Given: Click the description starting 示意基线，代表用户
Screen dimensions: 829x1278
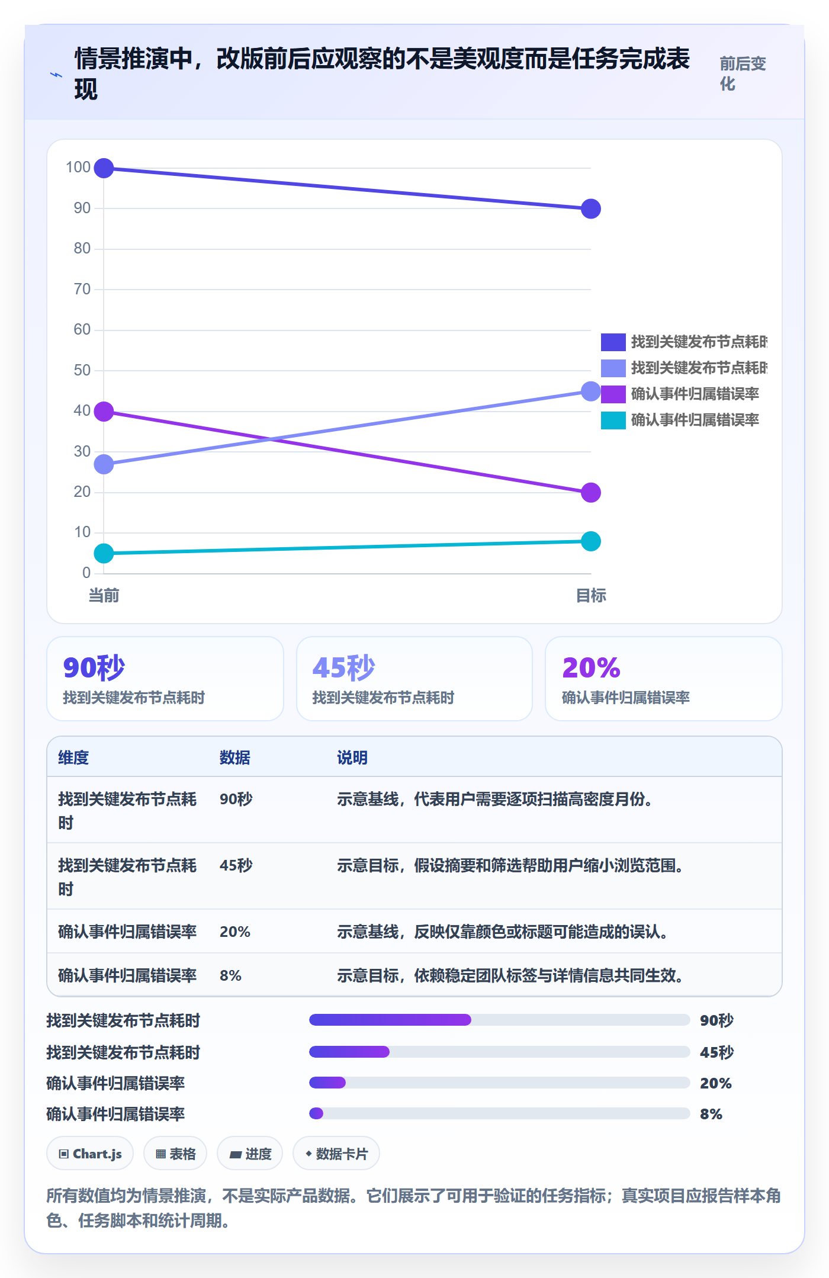Looking at the screenshot, I should (496, 799).
